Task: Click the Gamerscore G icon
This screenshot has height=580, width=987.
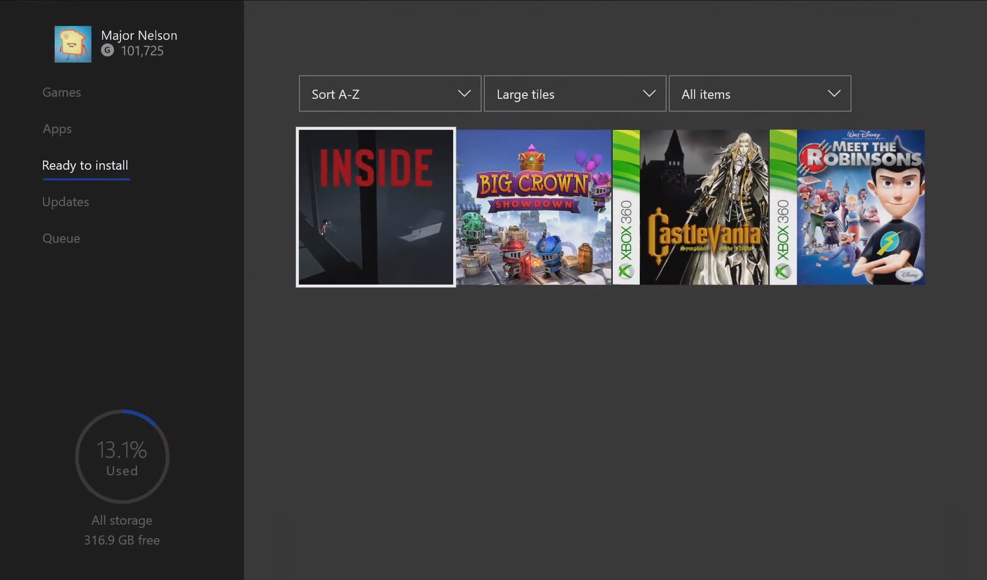Action: click(108, 50)
